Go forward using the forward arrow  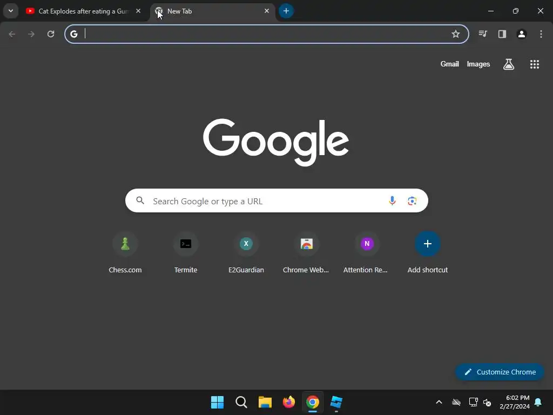click(31, 34)
